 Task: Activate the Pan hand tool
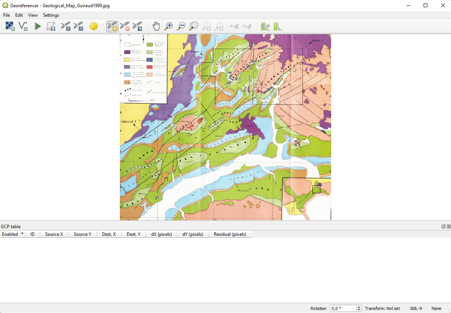tap(156, 27)
